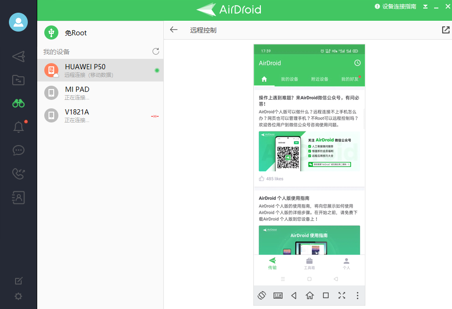This screenshot has height=309, width=452.
Task: Refresh the 我的设备 device list
Action: 156,51
